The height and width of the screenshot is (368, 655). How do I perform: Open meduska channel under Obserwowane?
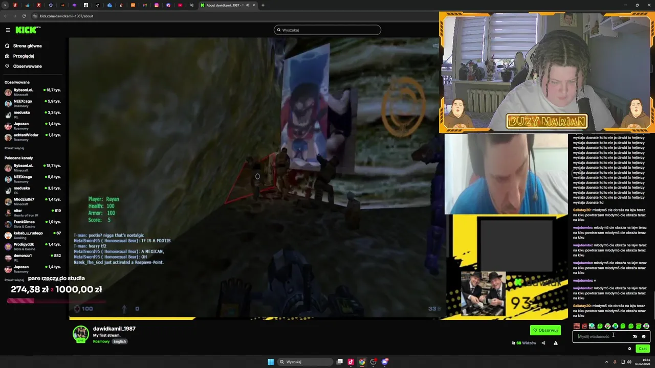[x=33, y=114]
